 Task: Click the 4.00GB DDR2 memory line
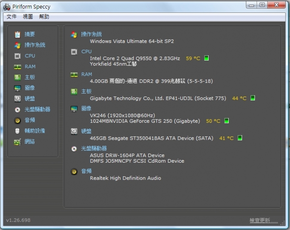(x=151, y=81)
